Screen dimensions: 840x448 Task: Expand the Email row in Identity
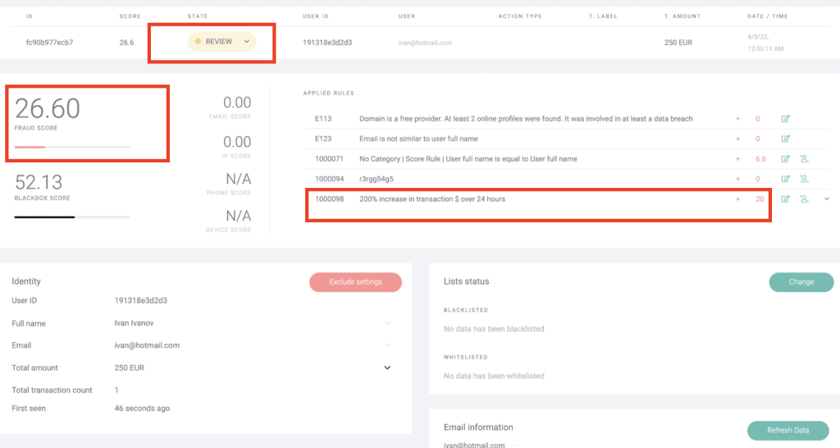tap(387, 345)
